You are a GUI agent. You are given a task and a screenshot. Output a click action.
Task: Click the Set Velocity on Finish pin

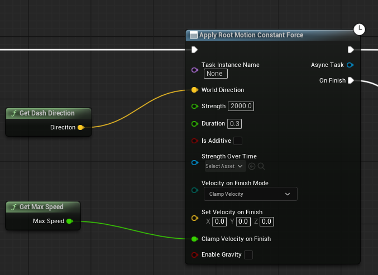point(194,218)
